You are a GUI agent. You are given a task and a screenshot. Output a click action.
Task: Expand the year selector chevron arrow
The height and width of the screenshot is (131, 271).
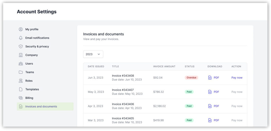[99, 54]
